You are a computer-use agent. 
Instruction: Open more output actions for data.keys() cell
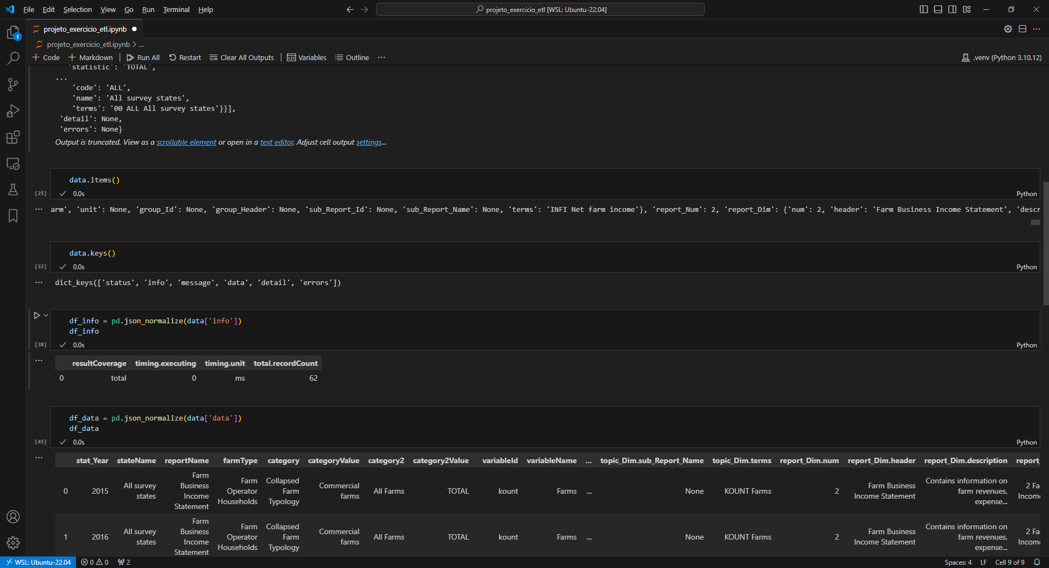point(39,282)
